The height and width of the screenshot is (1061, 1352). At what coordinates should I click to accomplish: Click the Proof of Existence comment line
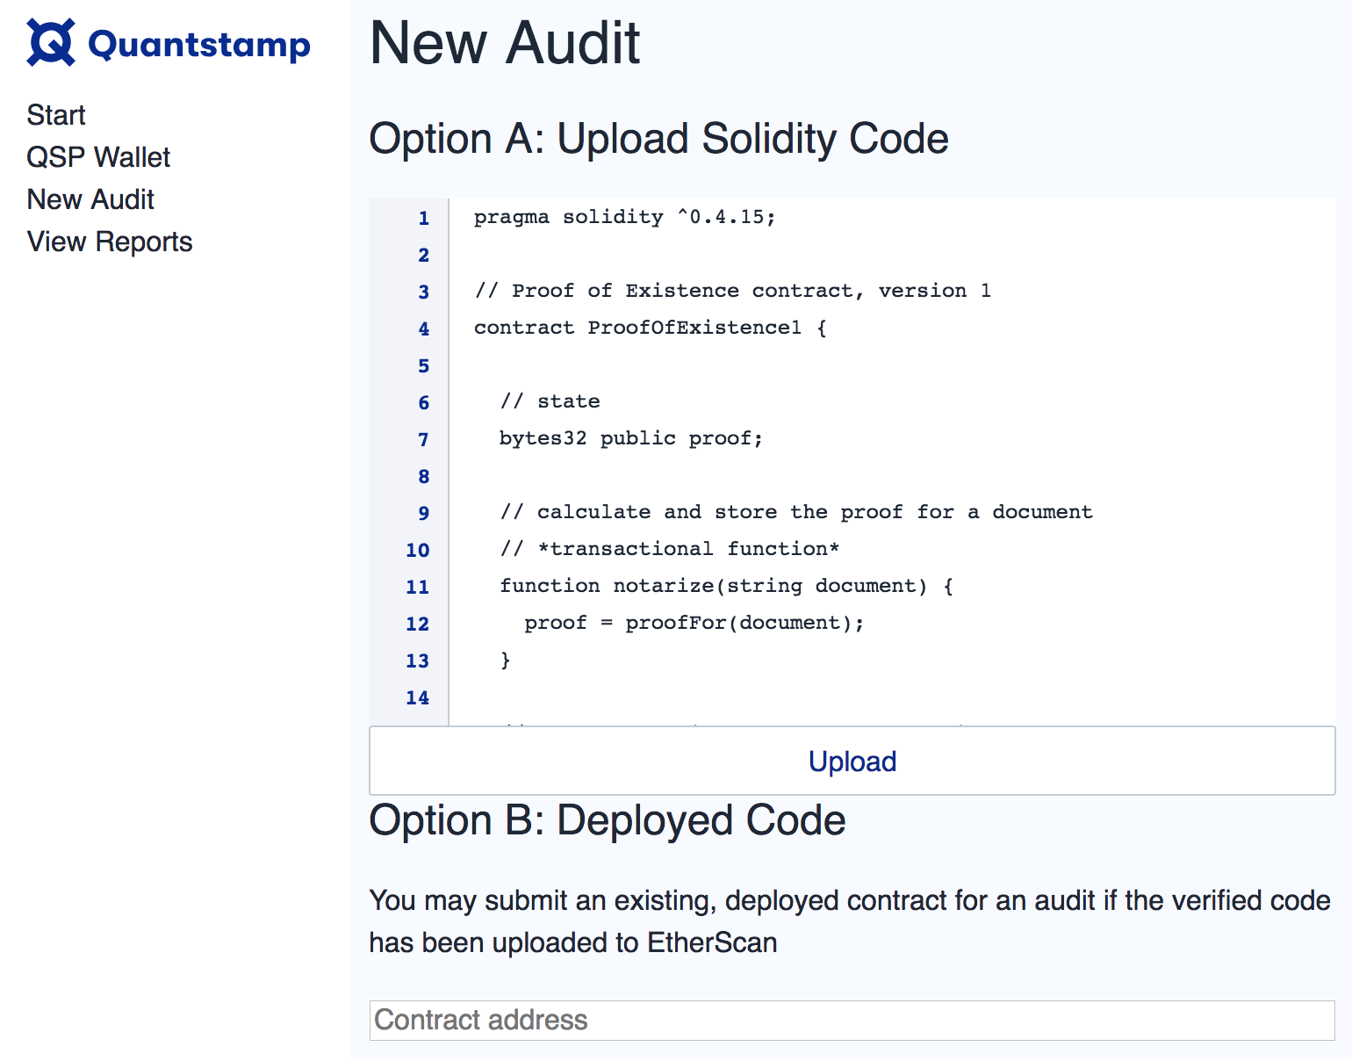tap(733, 291)
